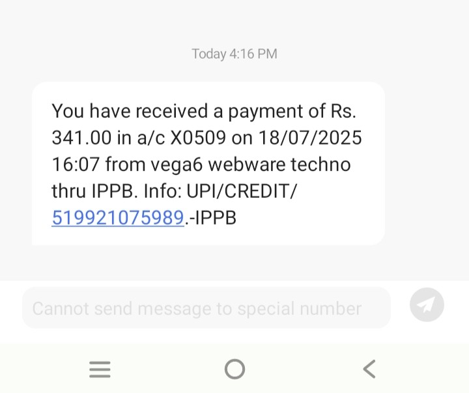Tap the date '18/07/2025' in the message

310,137
